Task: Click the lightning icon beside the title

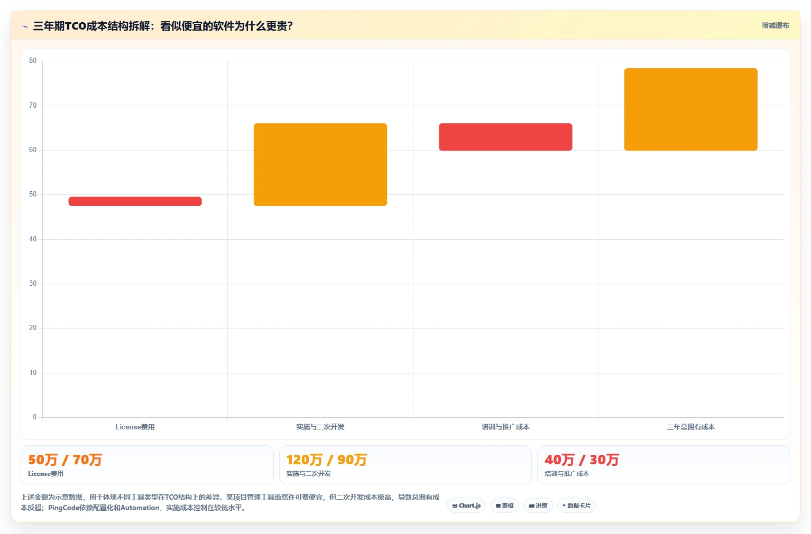Action: (x=25, y=26)
